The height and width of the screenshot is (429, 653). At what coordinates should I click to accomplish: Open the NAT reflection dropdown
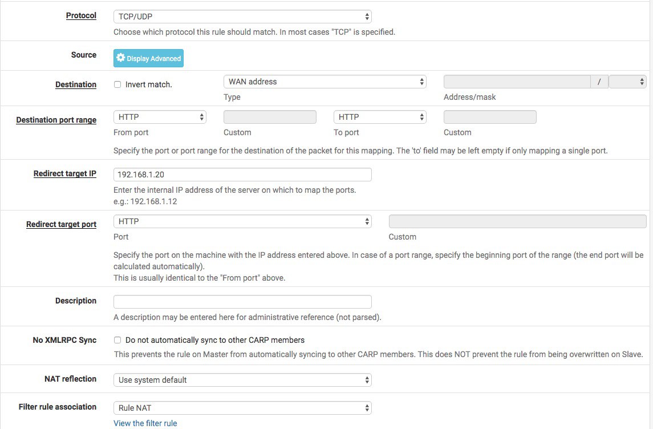click(242, 380)
